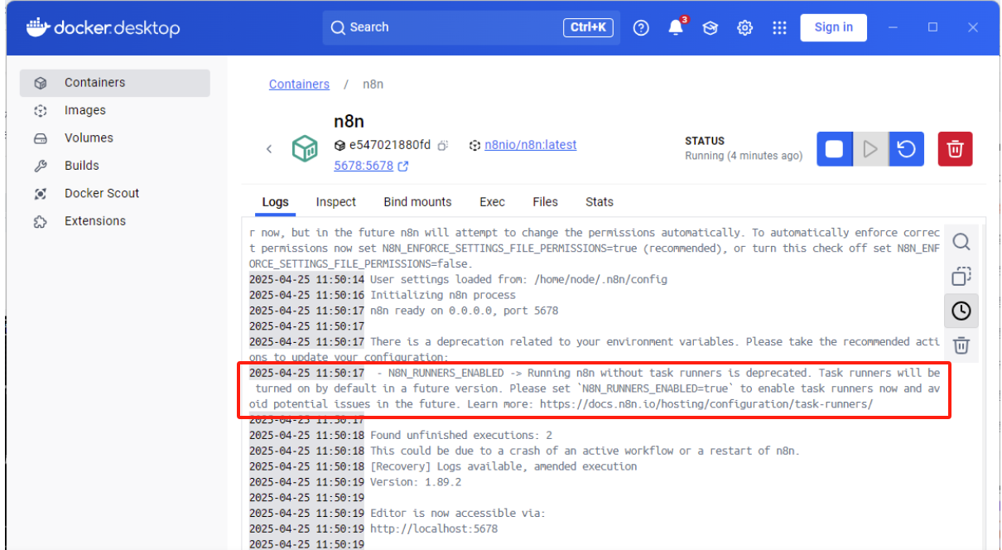
Task: Click the STATUS label
Action: (705, 141)
